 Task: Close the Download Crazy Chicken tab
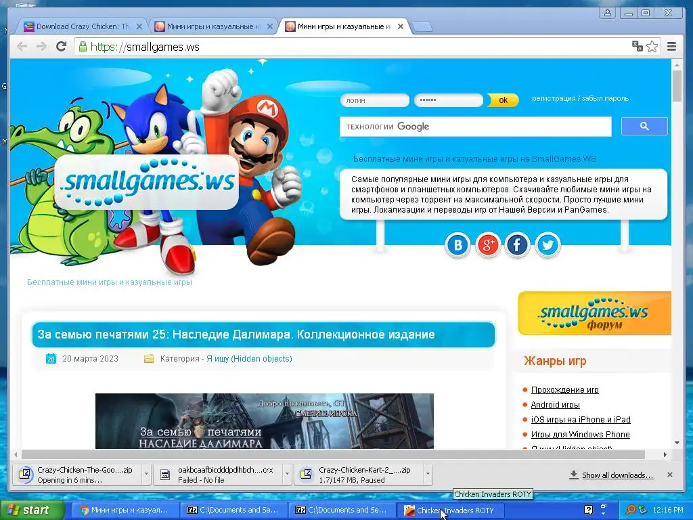(x=139, y=26)
